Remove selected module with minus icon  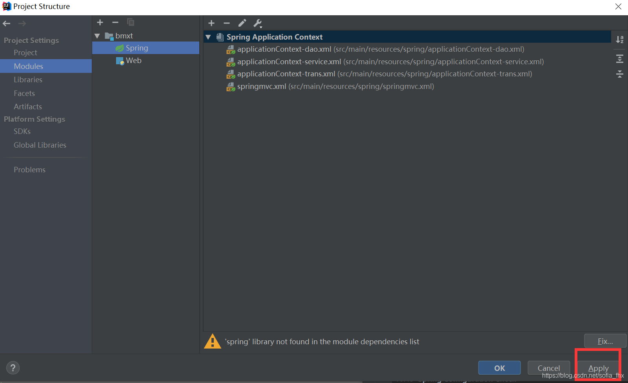point(115,22)
